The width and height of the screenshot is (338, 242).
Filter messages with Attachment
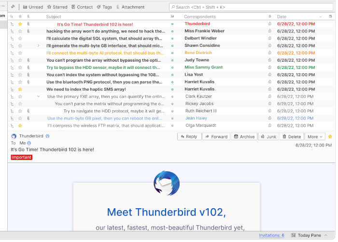click(x=130, y=7)
